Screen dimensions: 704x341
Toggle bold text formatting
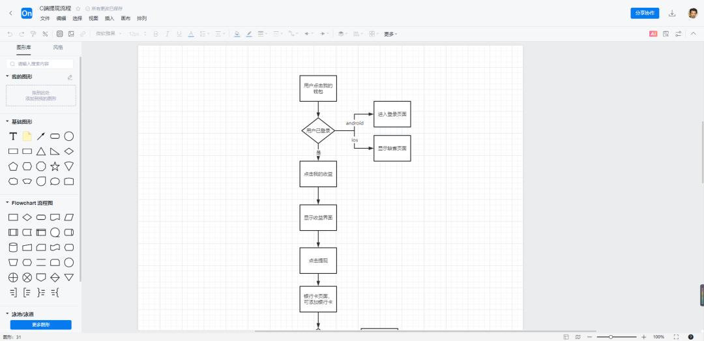click(x=155, y=33)
